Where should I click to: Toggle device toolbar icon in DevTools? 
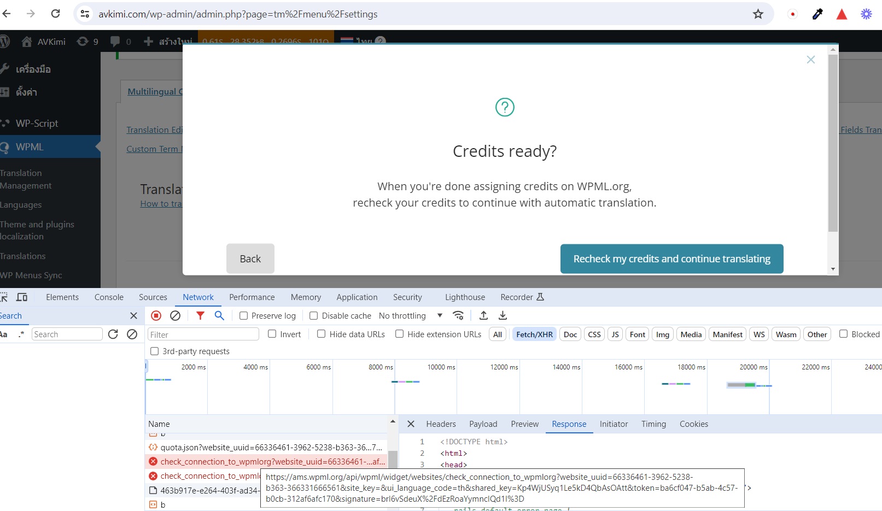(22, 297)
